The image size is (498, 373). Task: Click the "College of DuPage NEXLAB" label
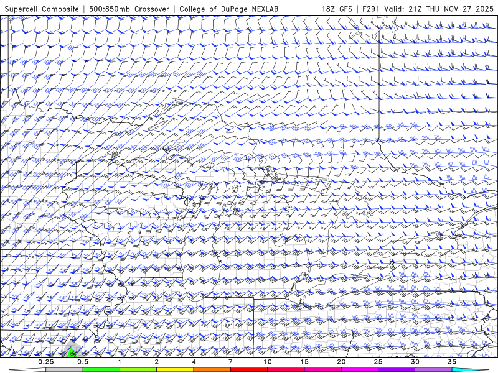[x=228, y=9]
